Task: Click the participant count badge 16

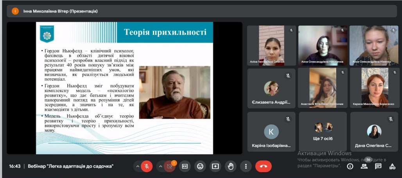Action: (x=368, y=160)
